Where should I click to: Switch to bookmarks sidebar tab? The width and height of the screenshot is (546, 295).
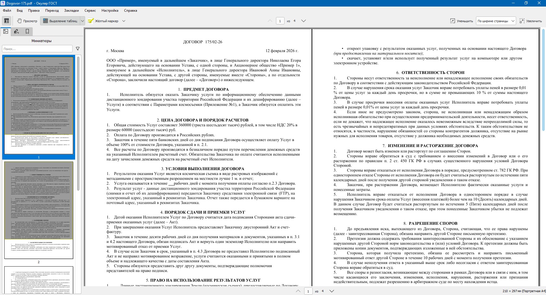tap(27, 31)
